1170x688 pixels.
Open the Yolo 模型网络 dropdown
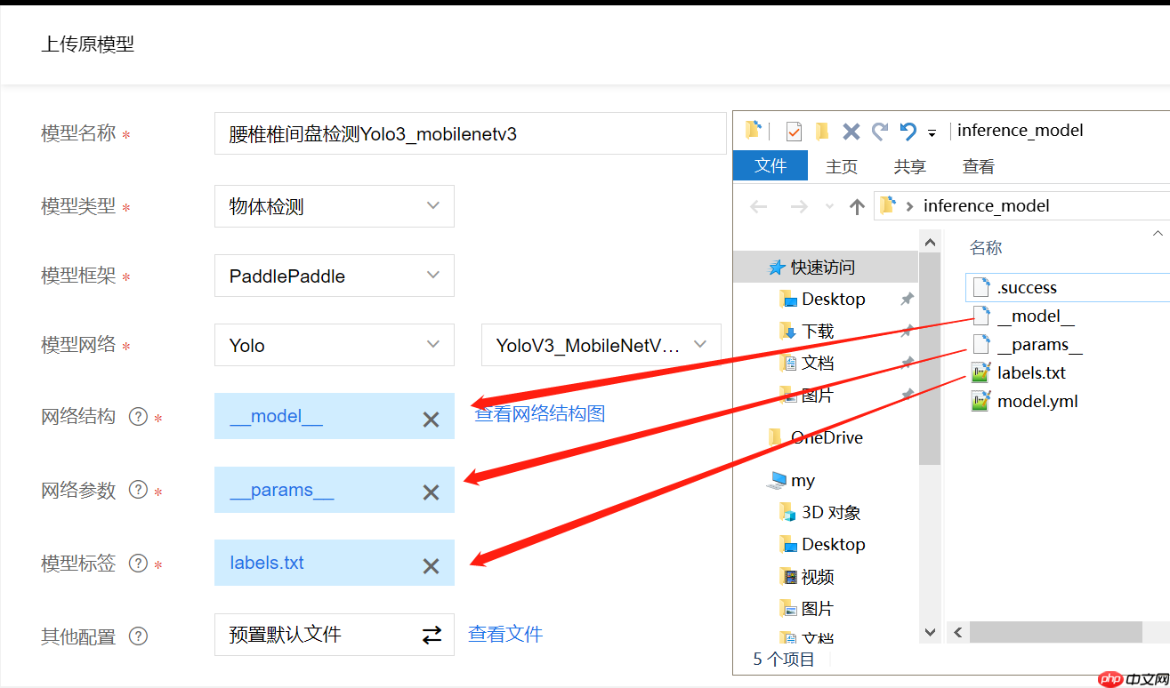coord(334,345)
